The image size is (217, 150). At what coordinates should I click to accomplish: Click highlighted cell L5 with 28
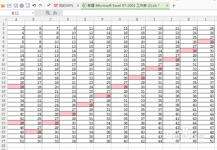(206, 42)
